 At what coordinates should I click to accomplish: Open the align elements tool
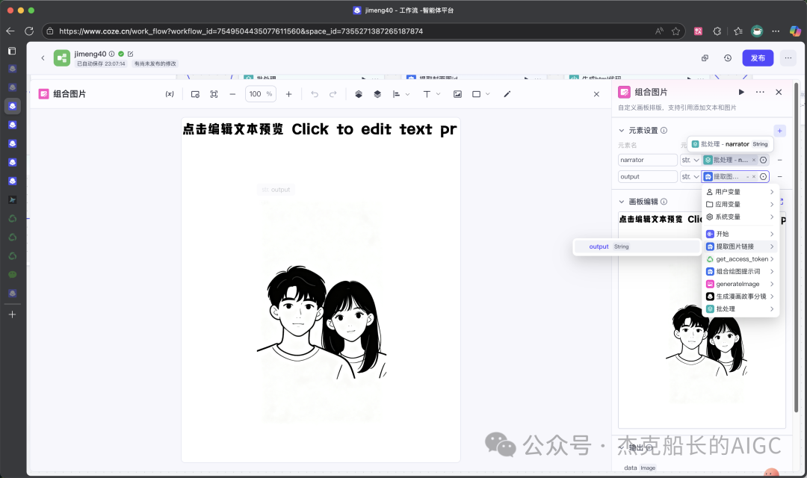(x=396, y=94)
